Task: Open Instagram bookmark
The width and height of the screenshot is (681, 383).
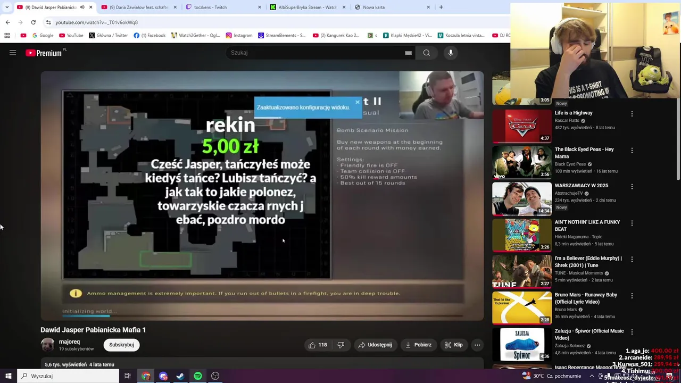Action: coord(239,36)
